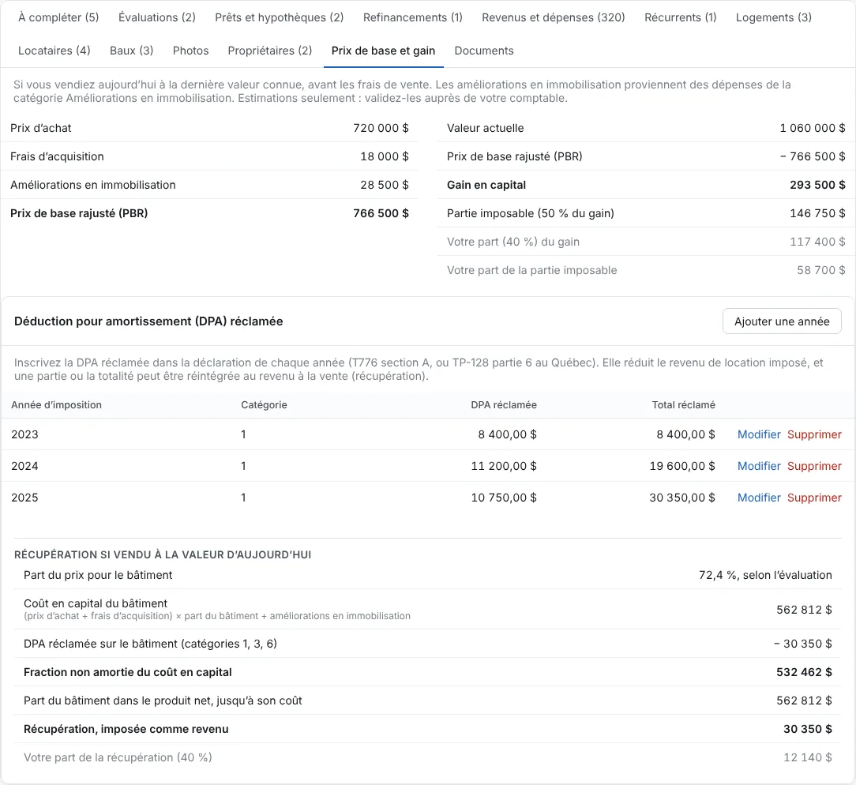This screenshot has height=785, width=856.
Task: Open the Prêts et hypothèques (2) tab
Action: point(279,17)
